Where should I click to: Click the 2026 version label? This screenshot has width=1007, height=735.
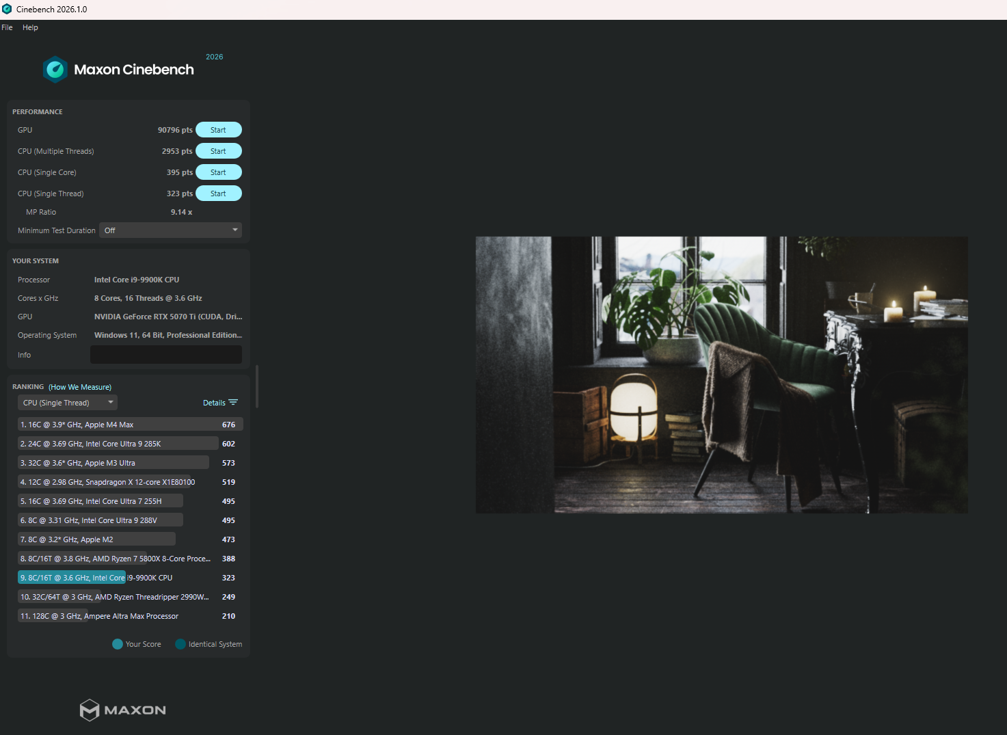coord(215,57)
